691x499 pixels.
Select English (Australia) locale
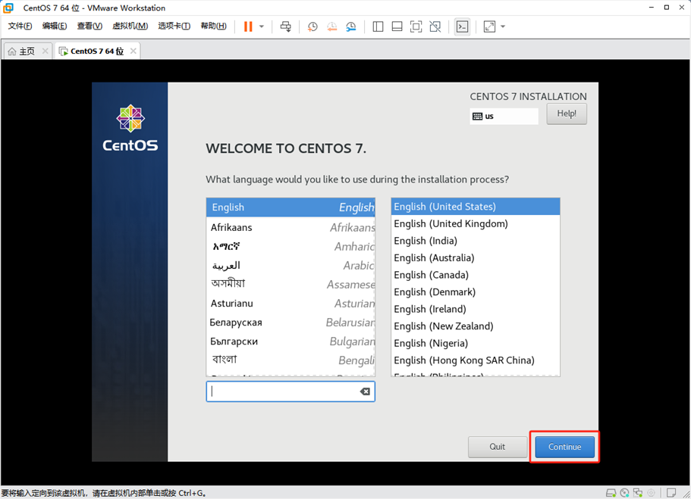[476, 258]
